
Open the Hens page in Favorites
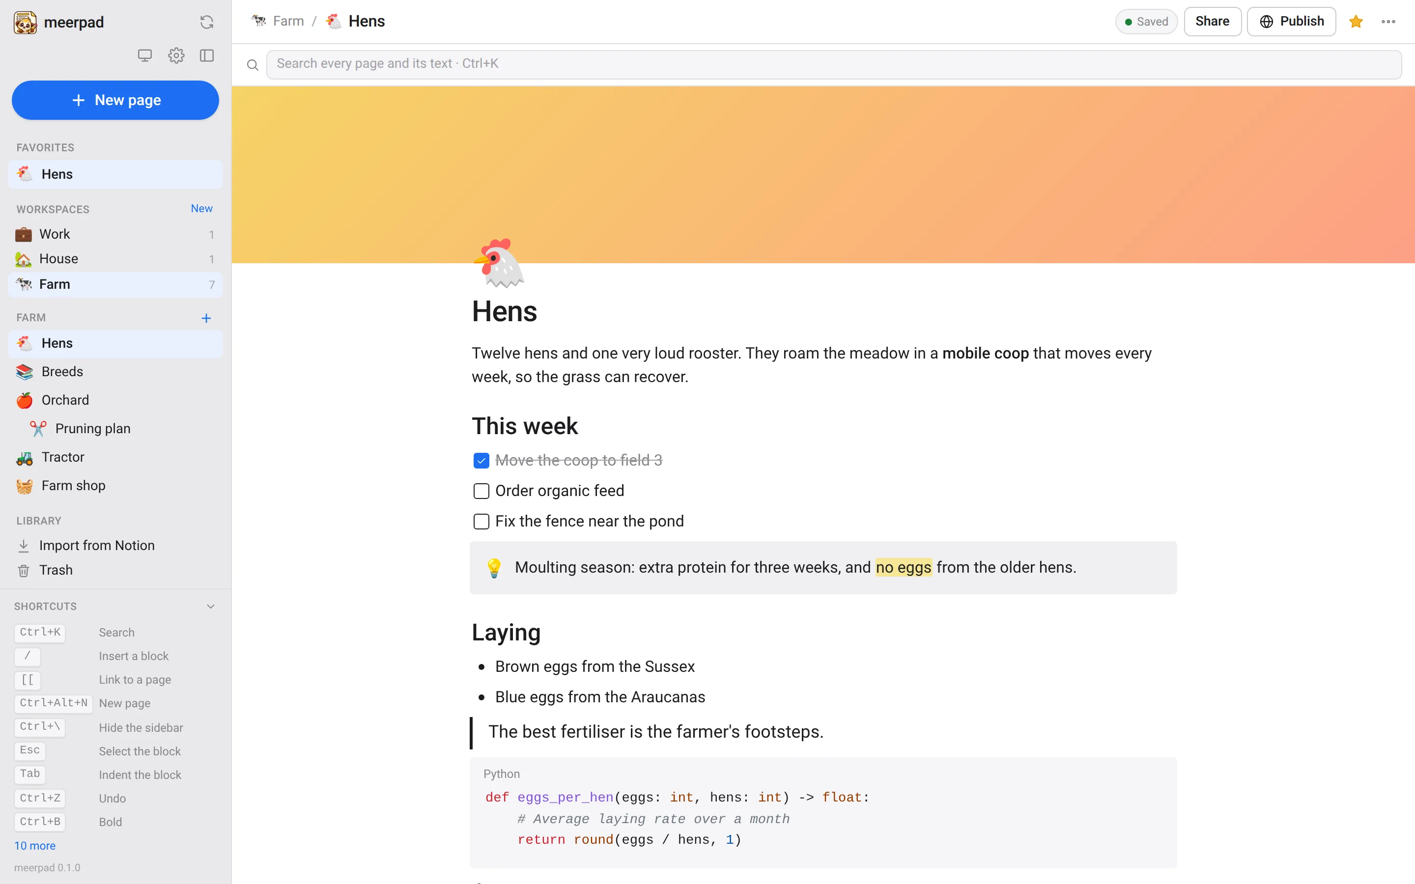point(115,174)
